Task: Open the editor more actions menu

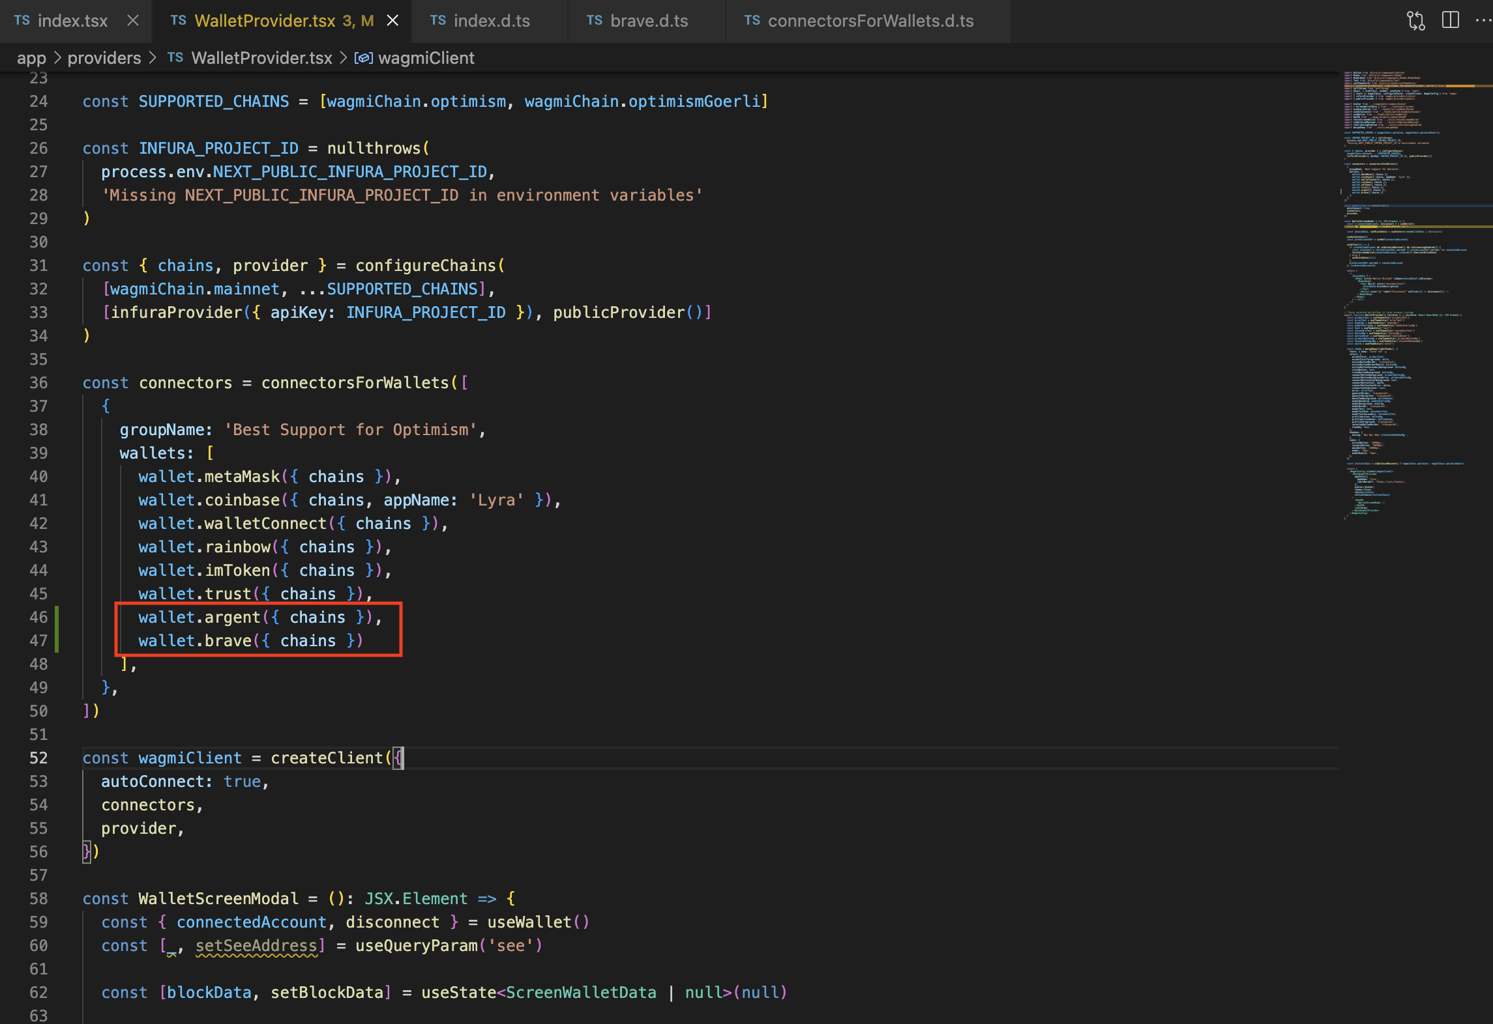Action: tap(1483, 20)
